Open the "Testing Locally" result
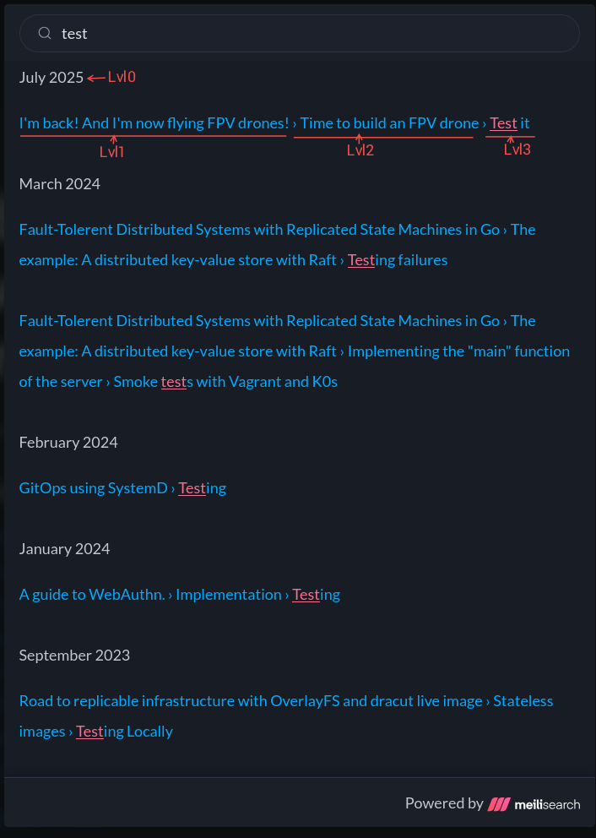The image size is (596, 838). [x=124, y=732]
